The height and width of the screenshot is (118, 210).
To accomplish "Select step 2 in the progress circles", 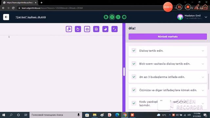I will (118, 17).
